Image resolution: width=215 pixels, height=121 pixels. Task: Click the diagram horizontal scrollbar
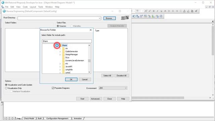[158, 98]
